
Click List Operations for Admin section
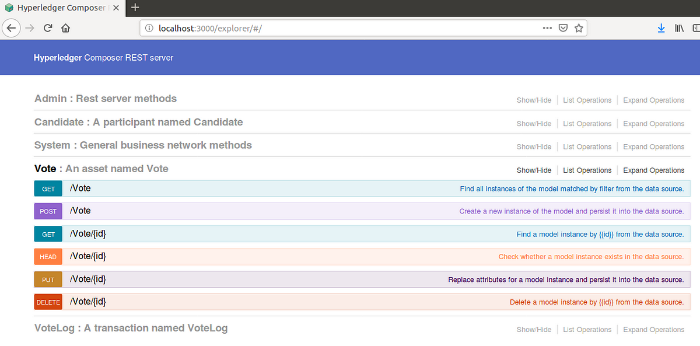point(587,100)
